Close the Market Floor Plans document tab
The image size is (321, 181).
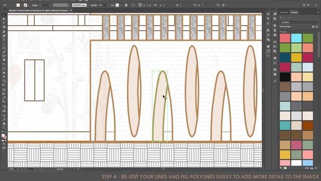coord(71,10)
